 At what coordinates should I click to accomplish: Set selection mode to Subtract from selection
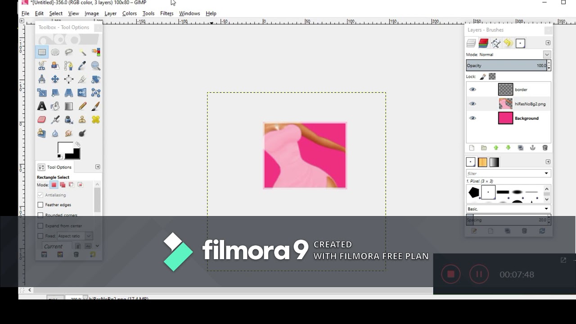71,185
